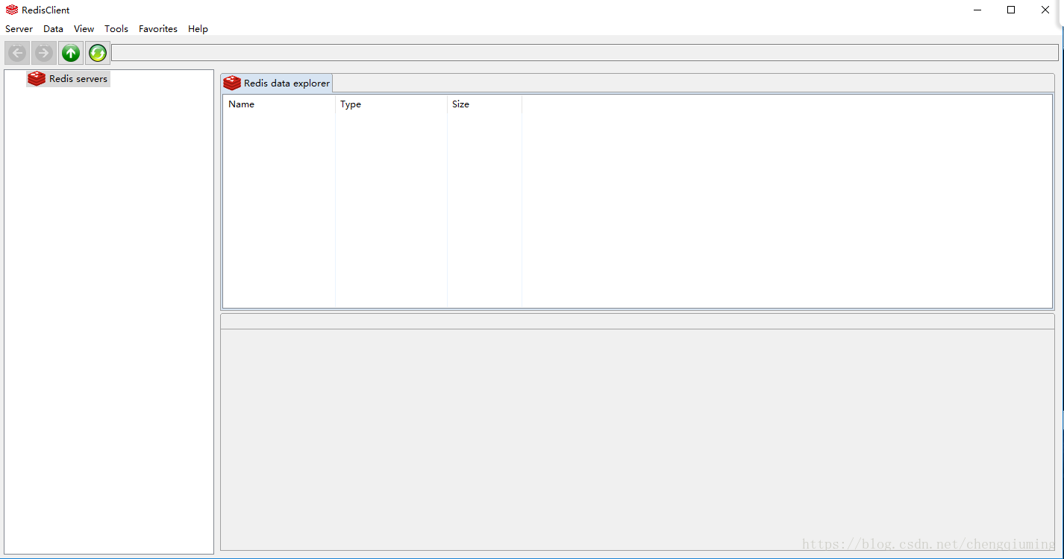Image resolution: width=1064 pixels, height=559 pixels.
Task: Open the Tools menu
Action: [x=116, y=28]
